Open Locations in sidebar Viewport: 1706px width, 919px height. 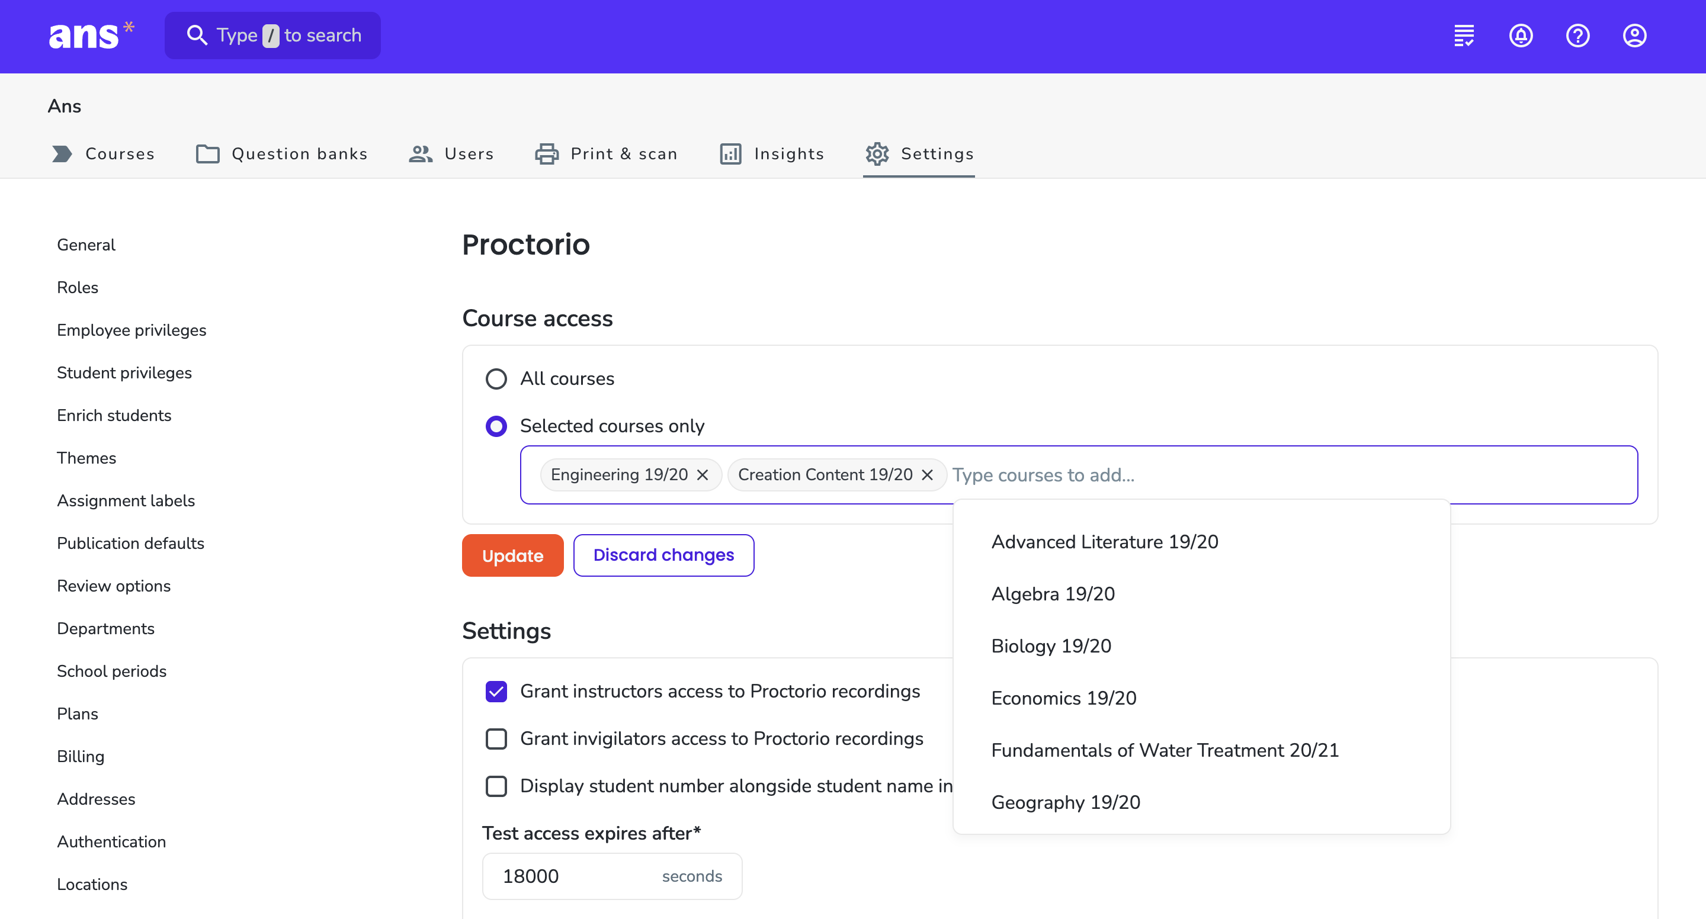[92, 885]
